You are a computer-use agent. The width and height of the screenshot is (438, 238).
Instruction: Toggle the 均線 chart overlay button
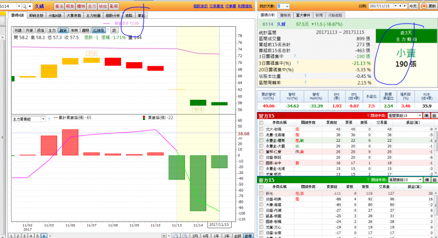click(x=18, y=30)
